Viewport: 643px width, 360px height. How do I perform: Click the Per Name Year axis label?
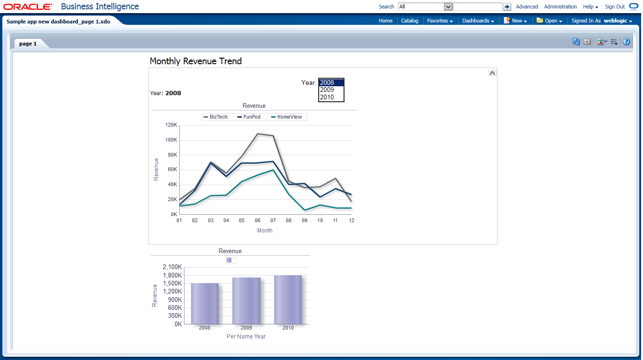coord(246,336)
